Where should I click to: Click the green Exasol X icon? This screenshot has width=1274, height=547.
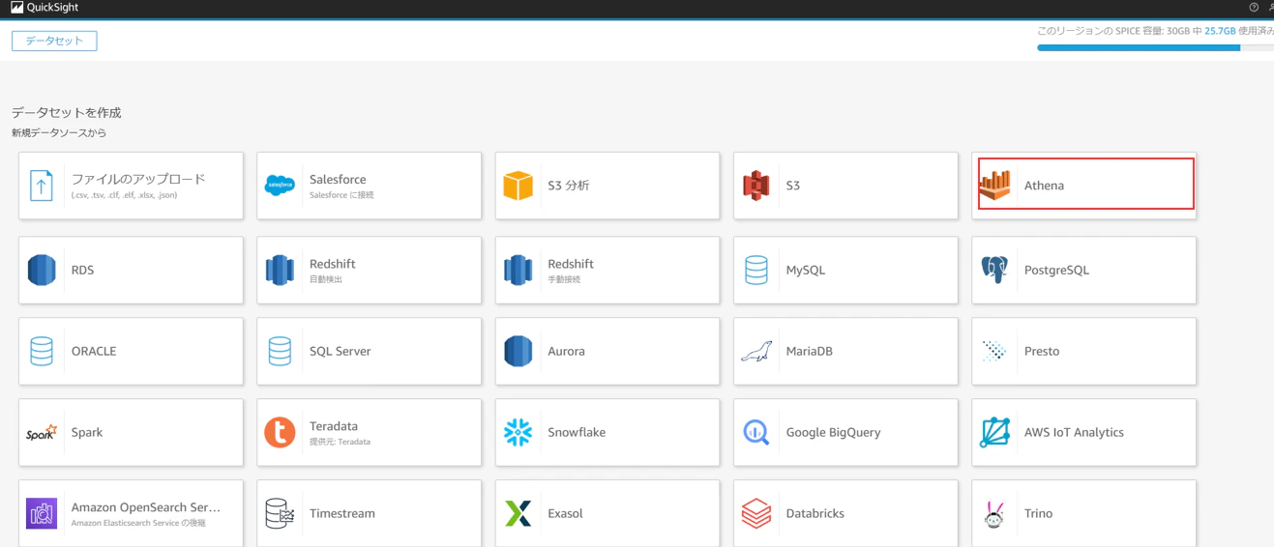pyautogui.click(x=518, y=513)
